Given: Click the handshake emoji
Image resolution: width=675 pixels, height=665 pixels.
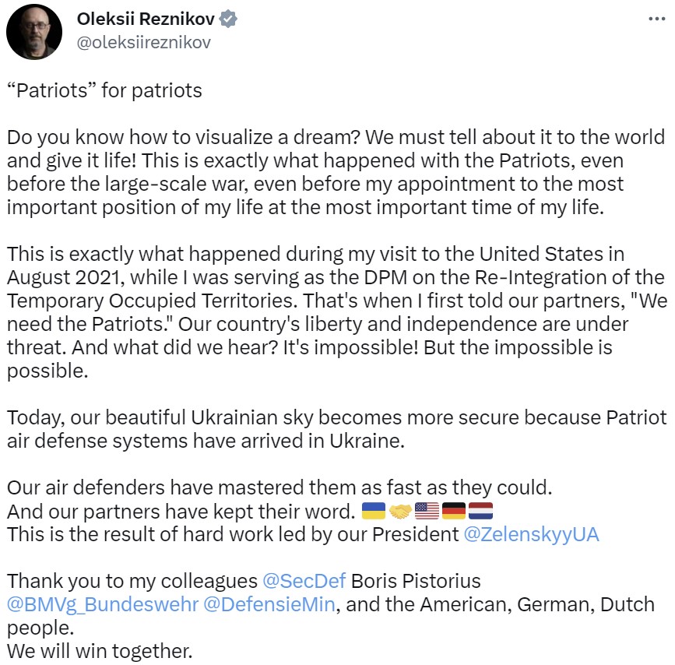Looking at the screenshot, I should pos(400,512).
